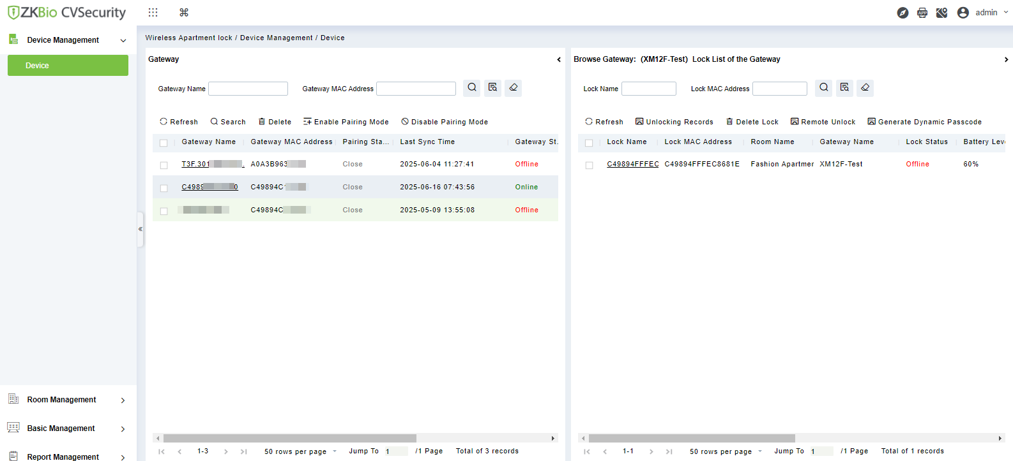Focus the Lock Name input field
This screenshot has width=1013, height=461.
click(649, 89)
